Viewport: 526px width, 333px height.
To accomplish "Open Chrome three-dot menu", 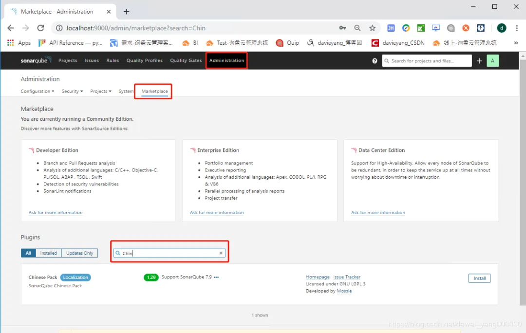I will click(x=517, y=28).
